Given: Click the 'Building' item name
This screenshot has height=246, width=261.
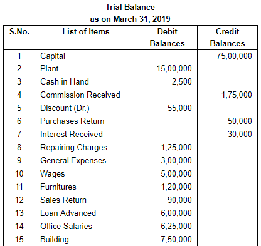Looking at the screenshot, I should (55, 240).
